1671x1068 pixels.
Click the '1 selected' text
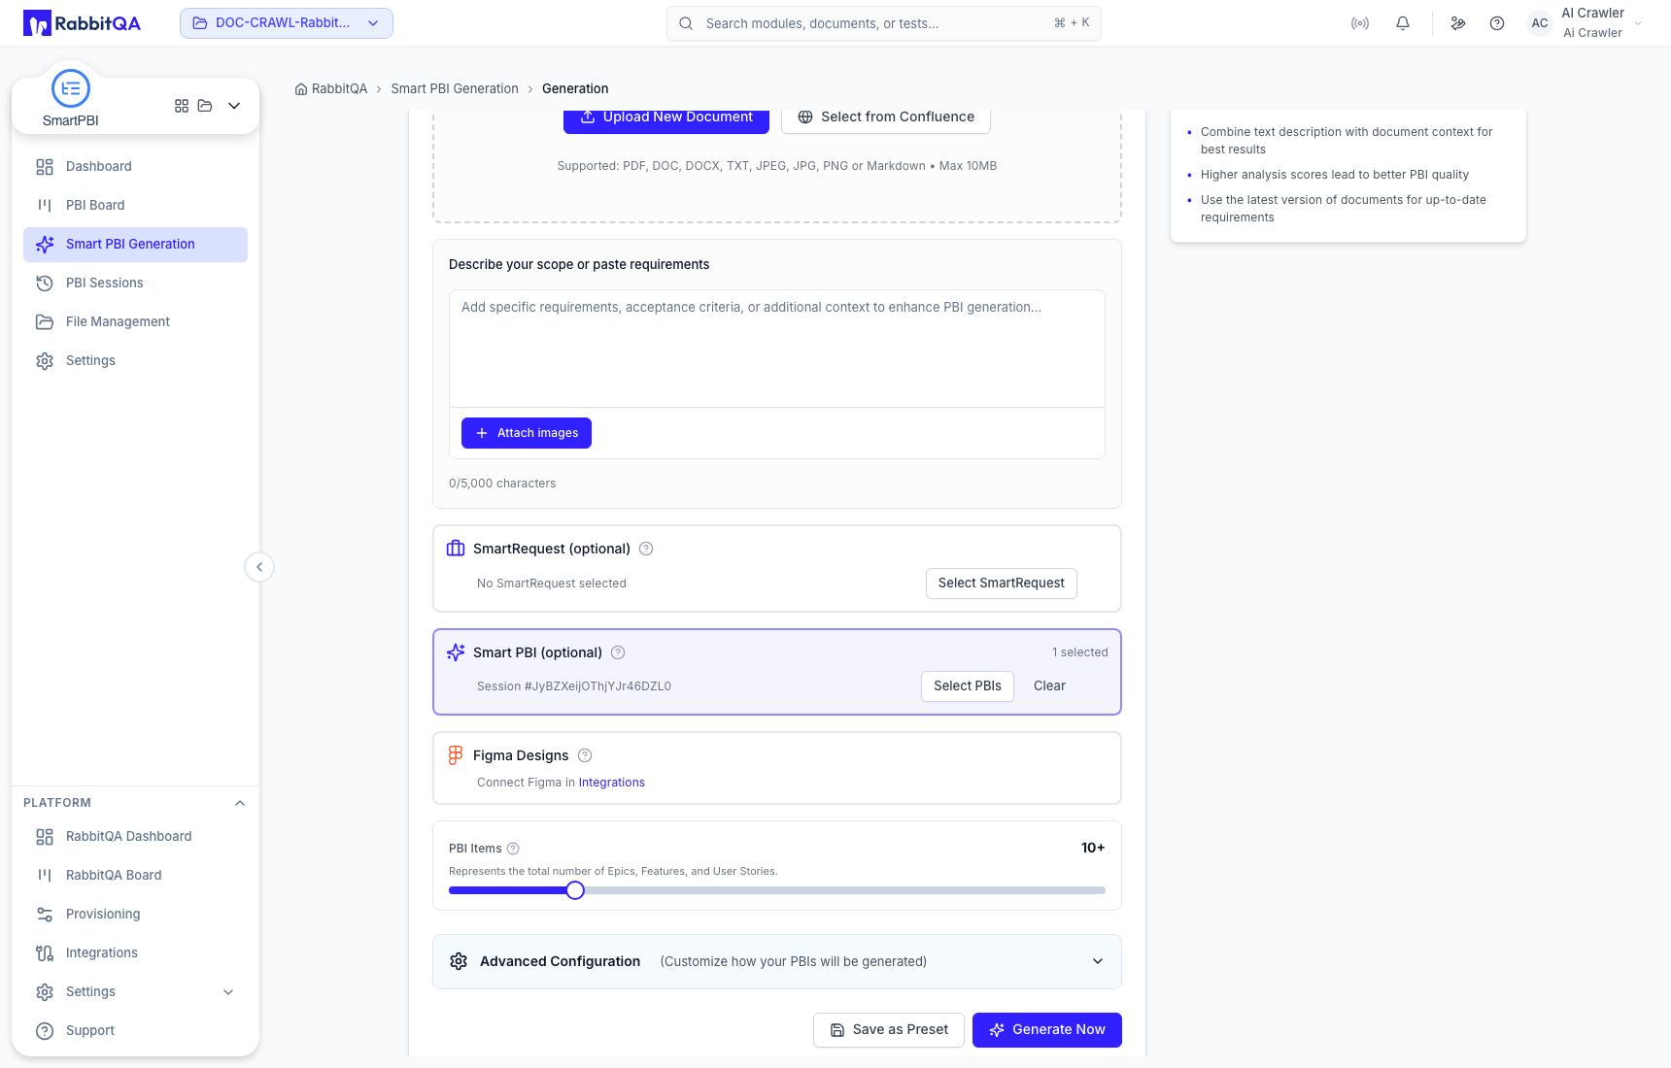[1080, 652]
